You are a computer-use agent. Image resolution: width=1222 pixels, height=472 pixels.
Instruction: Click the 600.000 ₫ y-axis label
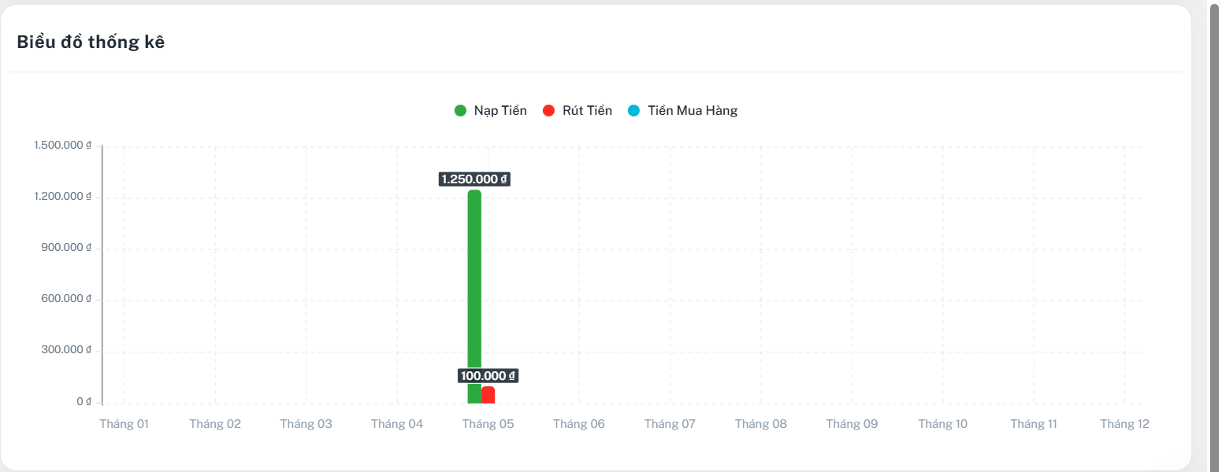[x=67, y=299]
